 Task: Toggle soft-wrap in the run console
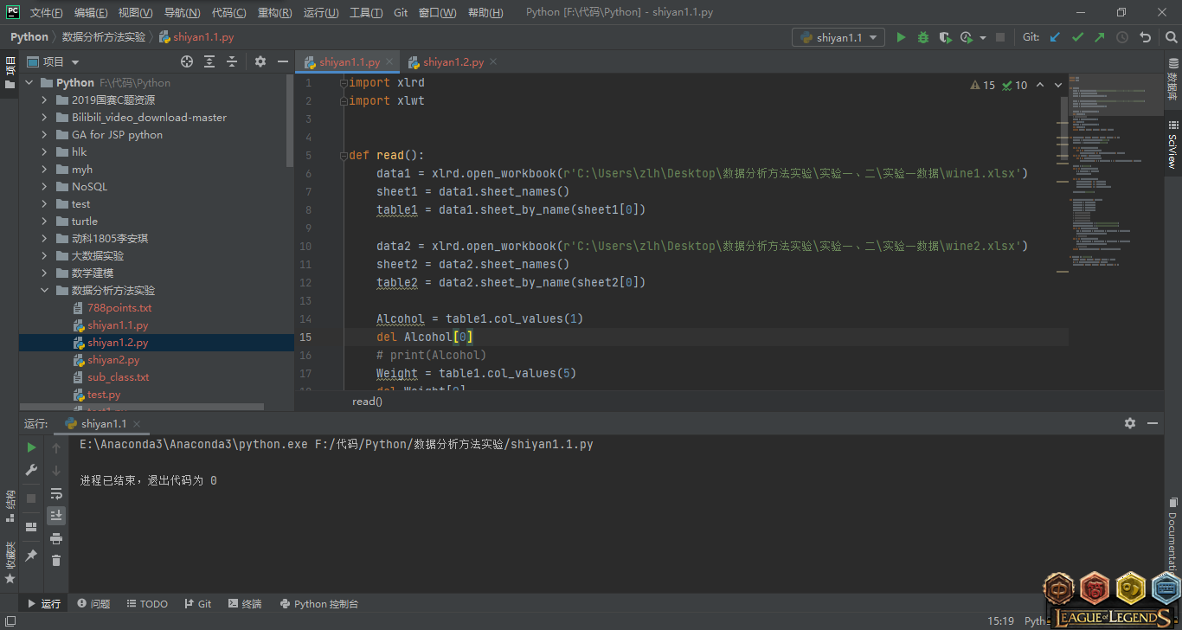[56, 493]
